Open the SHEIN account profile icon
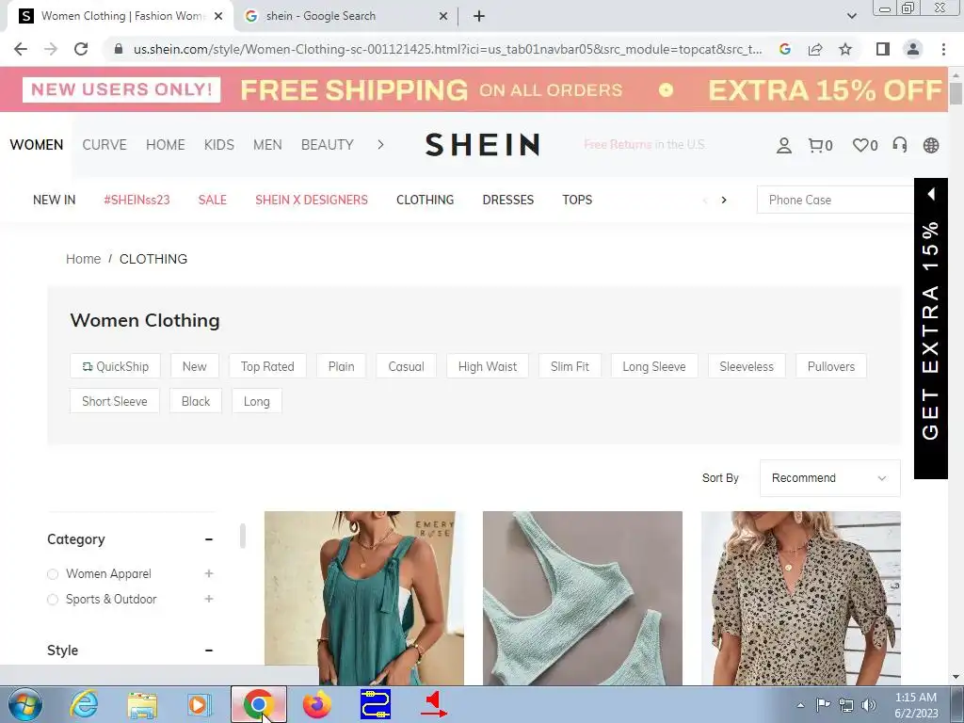The image size is (964, 723). pyautogui.click(x=784, y=145)
